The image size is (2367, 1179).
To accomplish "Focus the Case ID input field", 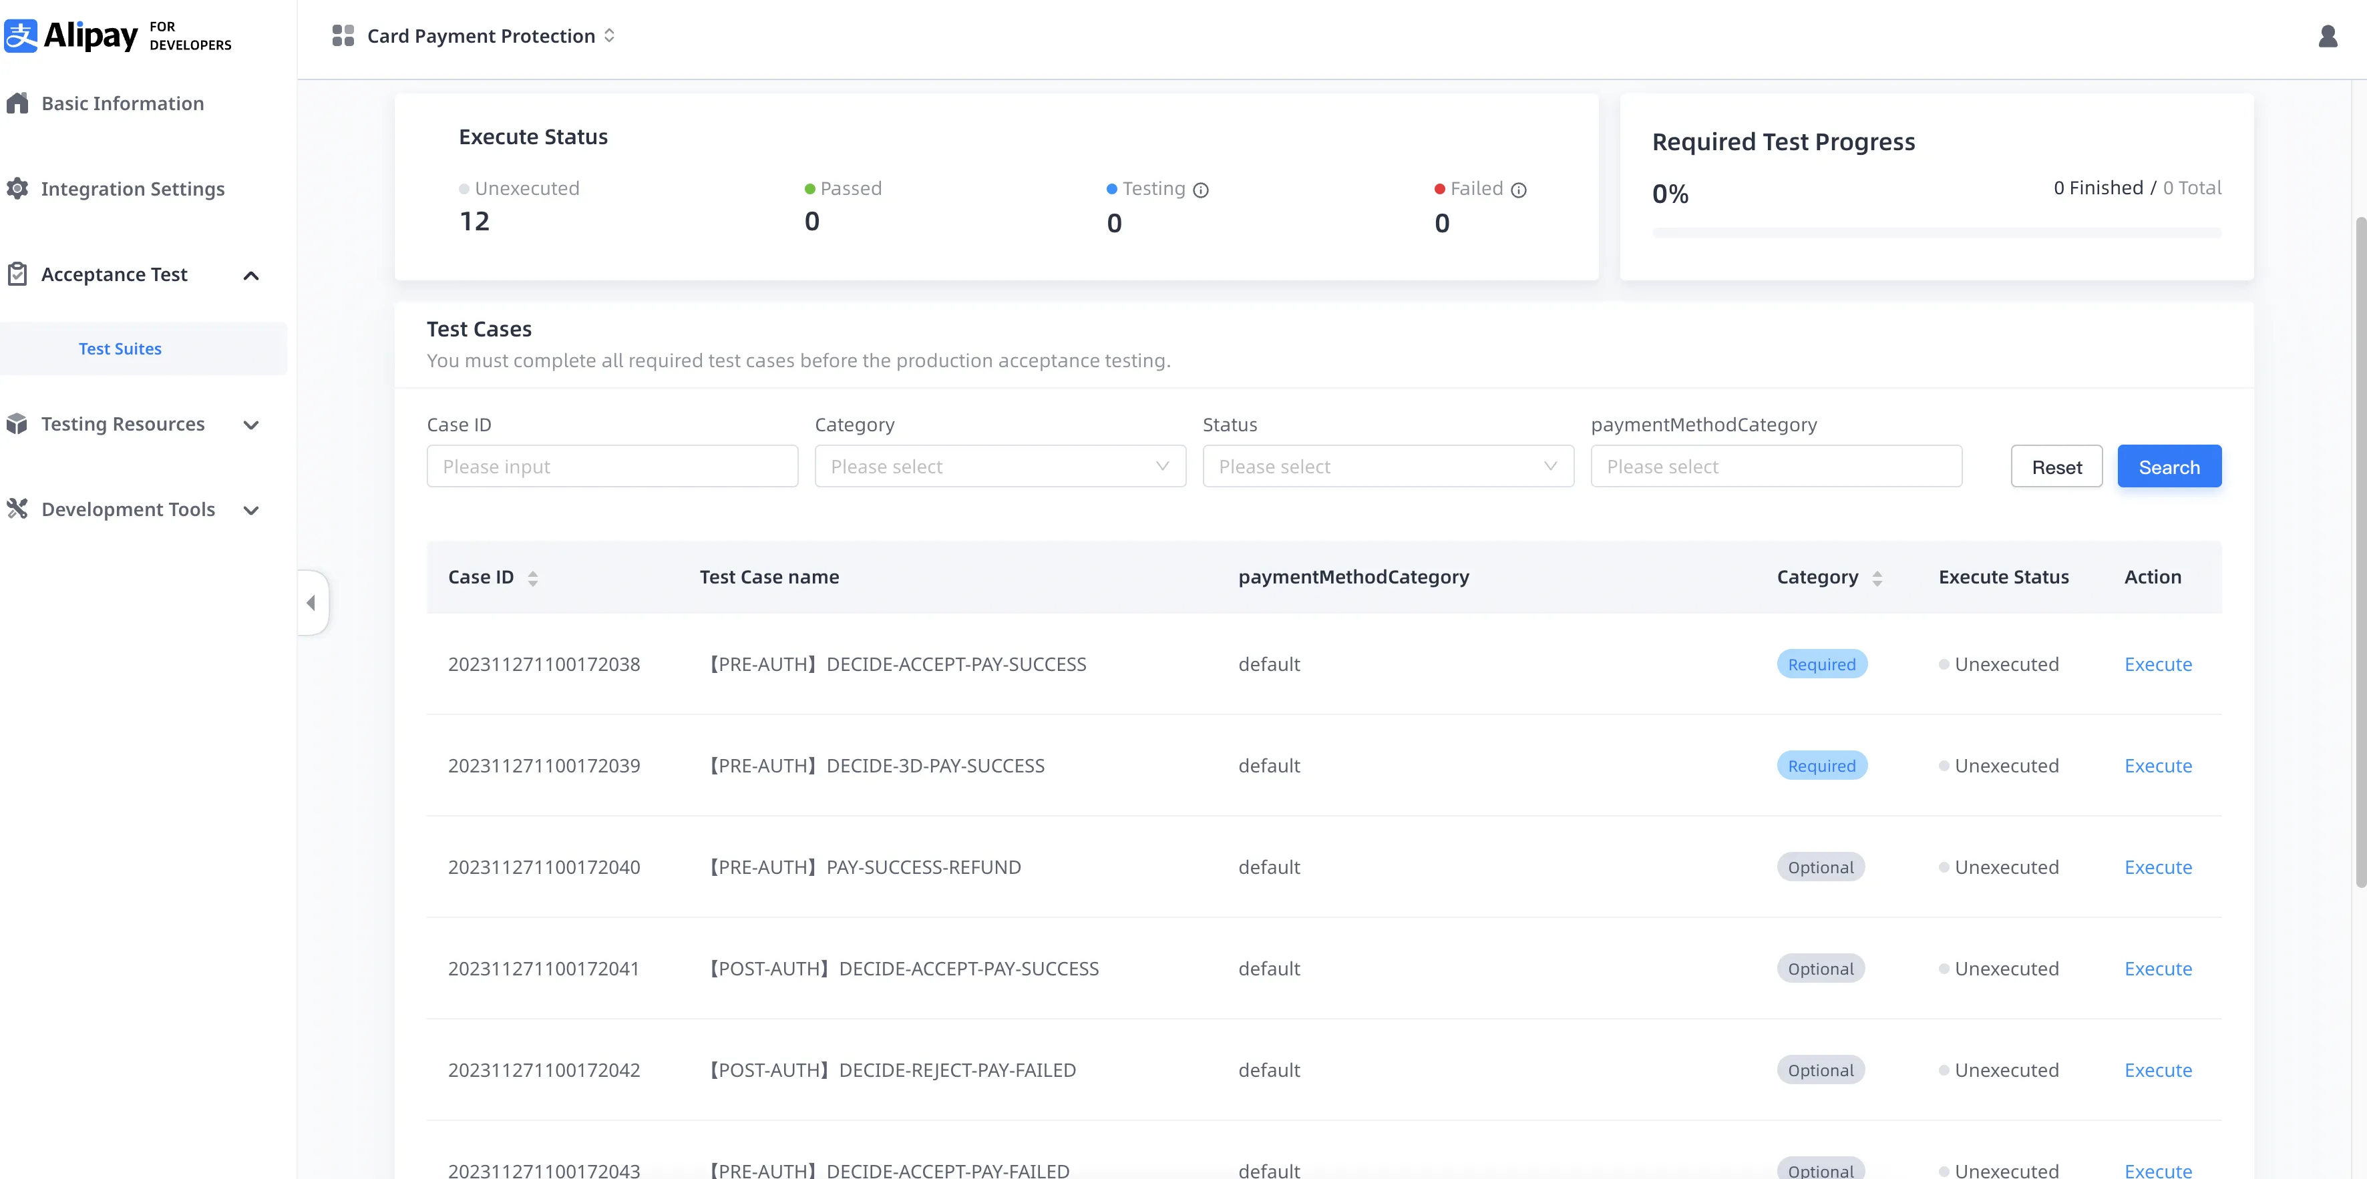I will (x=612, y=467).
